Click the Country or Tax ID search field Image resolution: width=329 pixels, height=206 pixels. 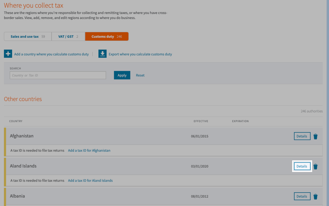58,75
